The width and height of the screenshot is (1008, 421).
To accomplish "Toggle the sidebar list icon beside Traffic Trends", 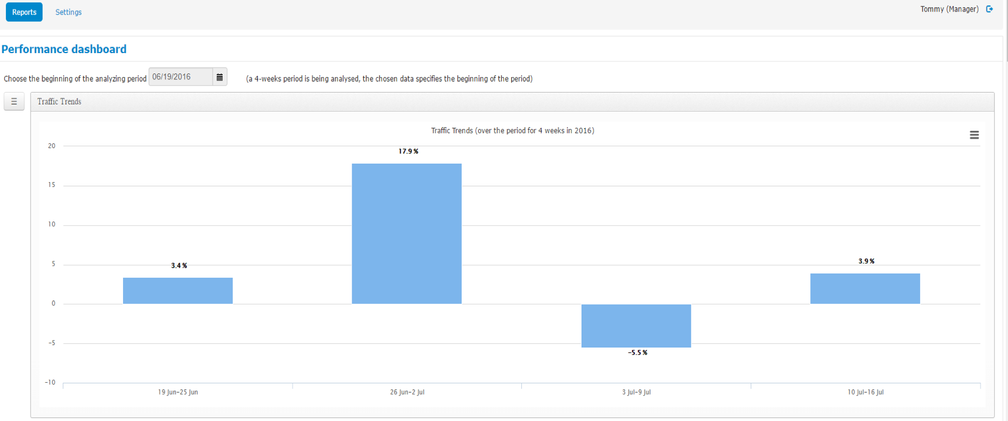I will tap(14, 102).
